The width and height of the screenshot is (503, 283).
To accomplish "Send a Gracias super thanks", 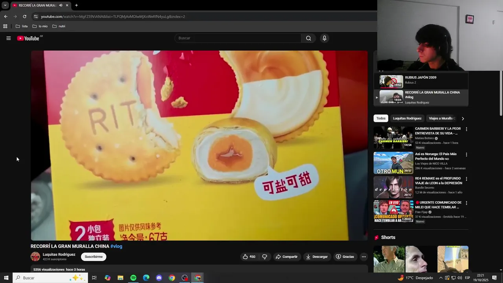I will coord(345,257).
